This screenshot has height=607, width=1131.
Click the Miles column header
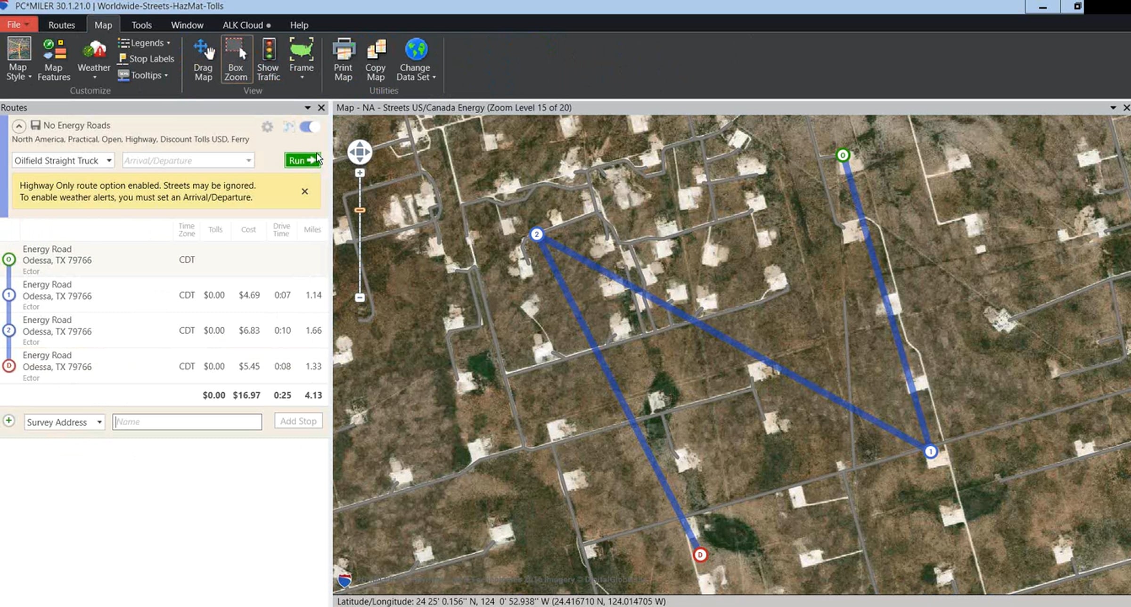pos(312,230)
